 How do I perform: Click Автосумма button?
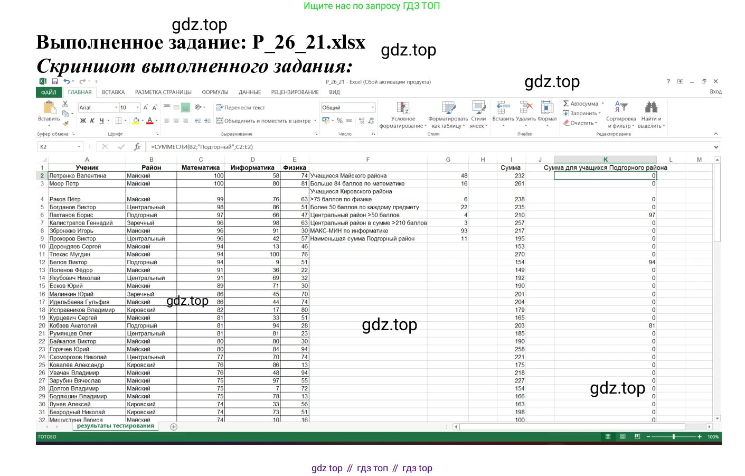pyautogui.click(x=583, y=104)
